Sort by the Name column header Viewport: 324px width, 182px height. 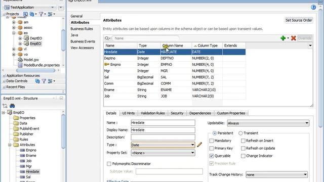pyautogui.click(x=120, y=45)
